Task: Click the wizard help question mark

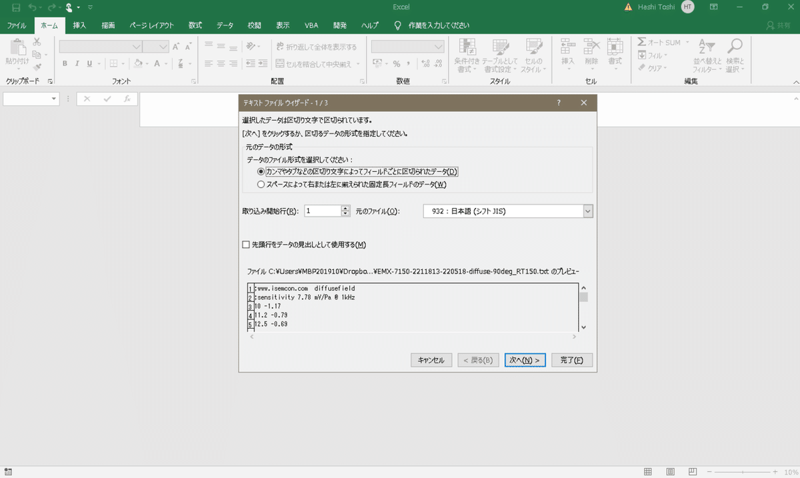Action: click(x=559, y=103)
